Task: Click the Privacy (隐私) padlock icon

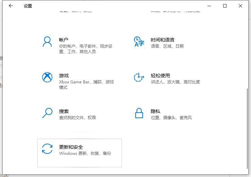Action: click(x=139, y=113)
